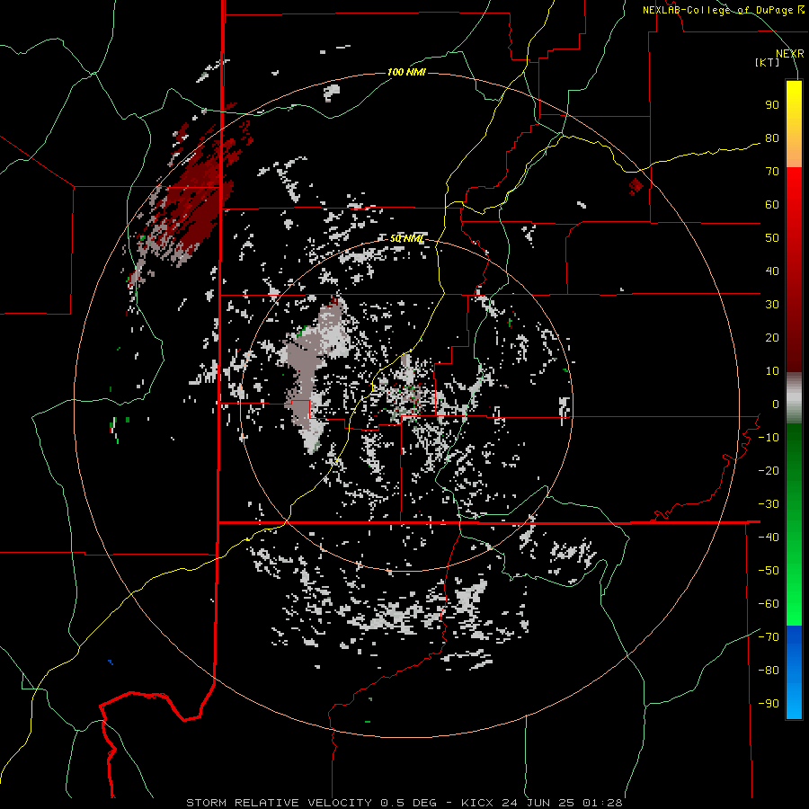
Task: Select the 0 value on velocity scale
Action: click(776, 404)
